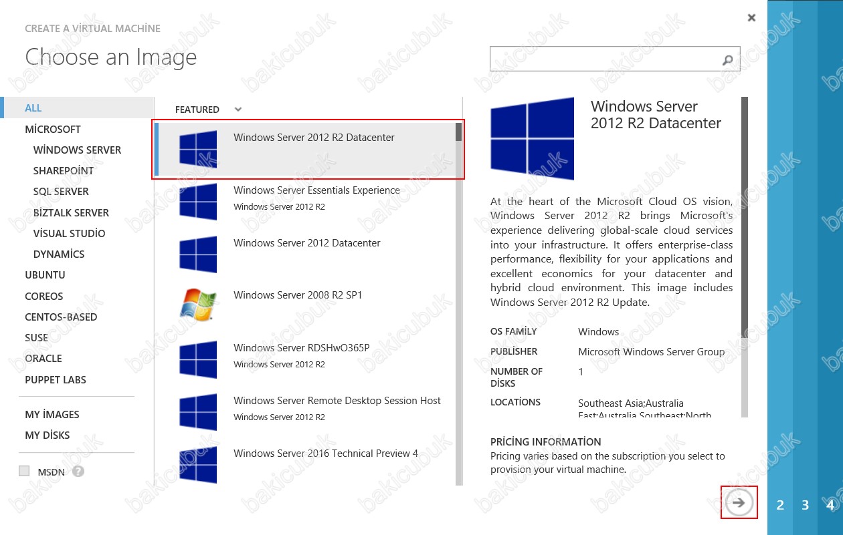Choose Windows Server 2012 Datacenter image

305,254
